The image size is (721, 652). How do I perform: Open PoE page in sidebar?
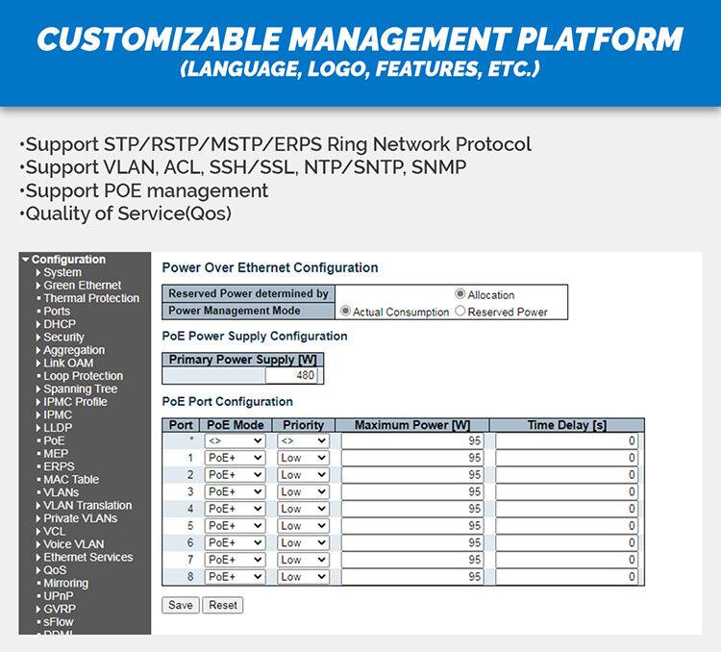click(x=54, y=440)
